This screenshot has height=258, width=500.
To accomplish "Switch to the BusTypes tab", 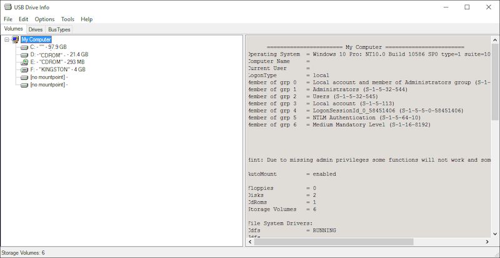I will click(59, 29).
